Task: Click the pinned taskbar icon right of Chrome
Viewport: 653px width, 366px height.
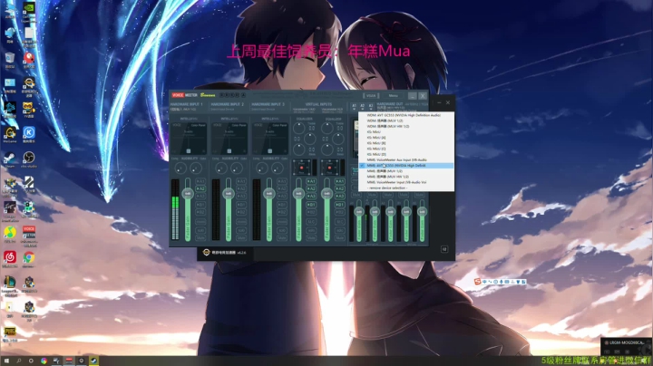Action: (x=56, y=361)
